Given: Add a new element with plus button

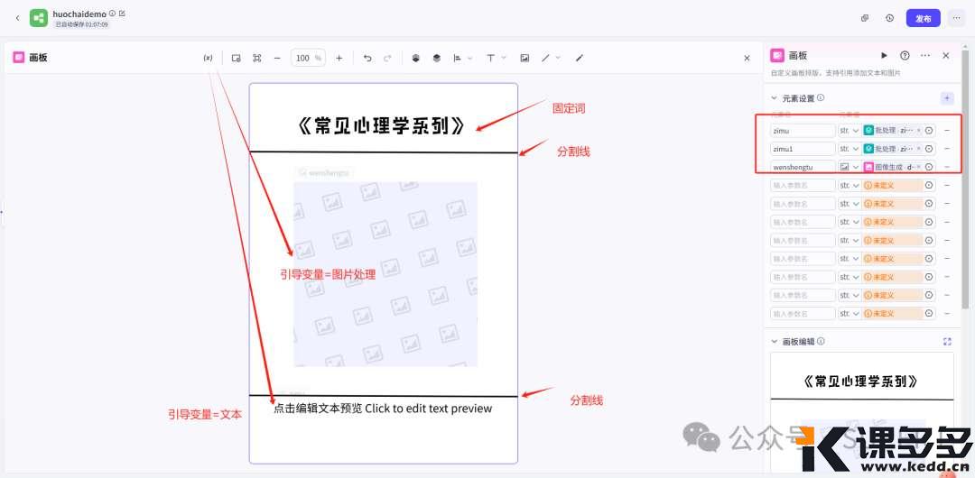Looking at the screenshot, I should [x=947, y=98].
